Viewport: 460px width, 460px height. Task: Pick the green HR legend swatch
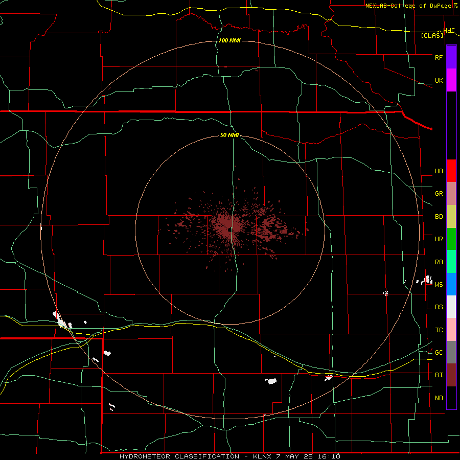point(451,239)
